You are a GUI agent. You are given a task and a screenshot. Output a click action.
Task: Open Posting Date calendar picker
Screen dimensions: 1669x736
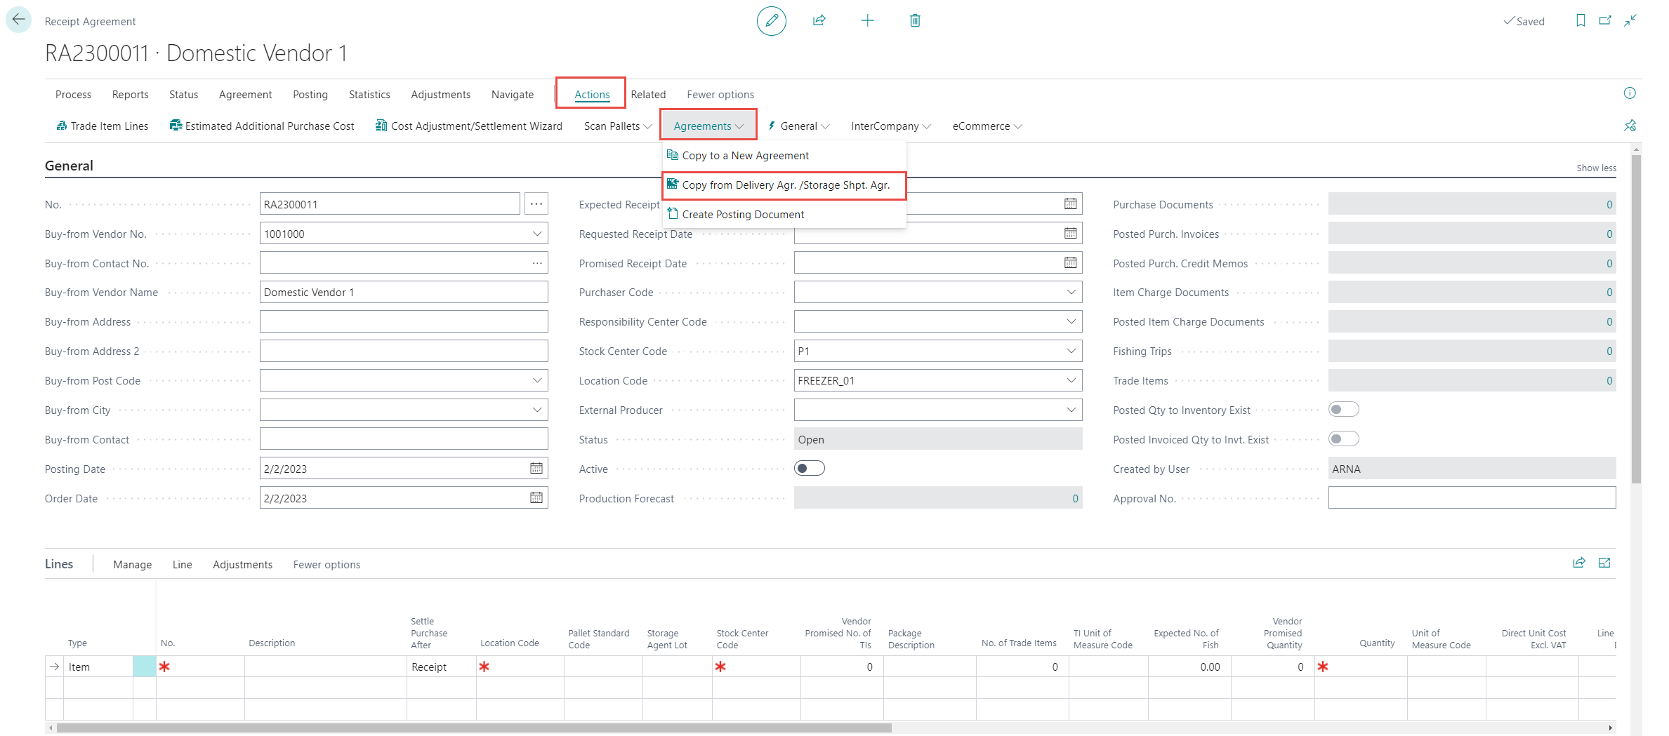tap(536, 469)
